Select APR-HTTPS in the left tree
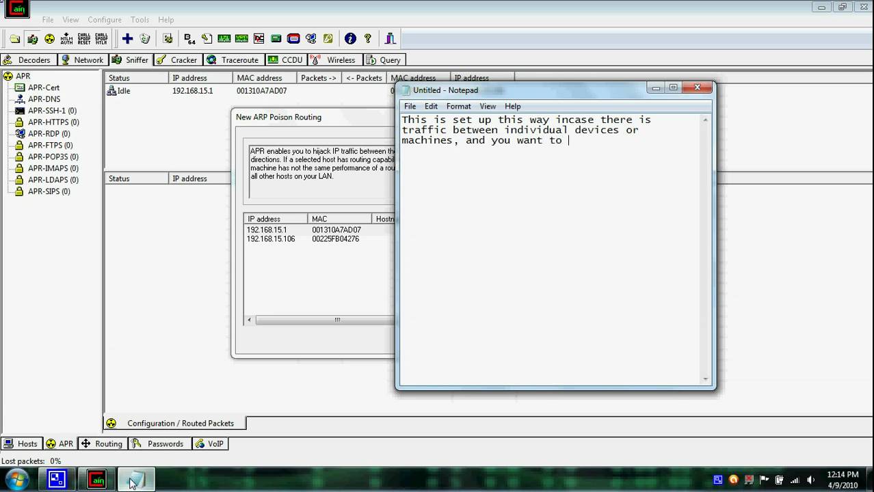The height and width of the screenshot is (492, 874). (x=53, y=122)
